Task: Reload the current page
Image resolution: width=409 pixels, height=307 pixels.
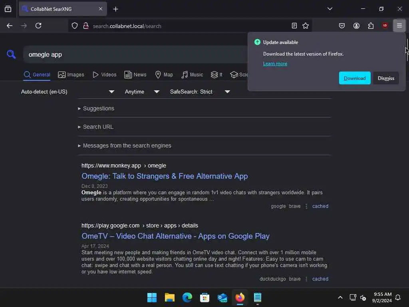Action: click(x=38, y=26)
